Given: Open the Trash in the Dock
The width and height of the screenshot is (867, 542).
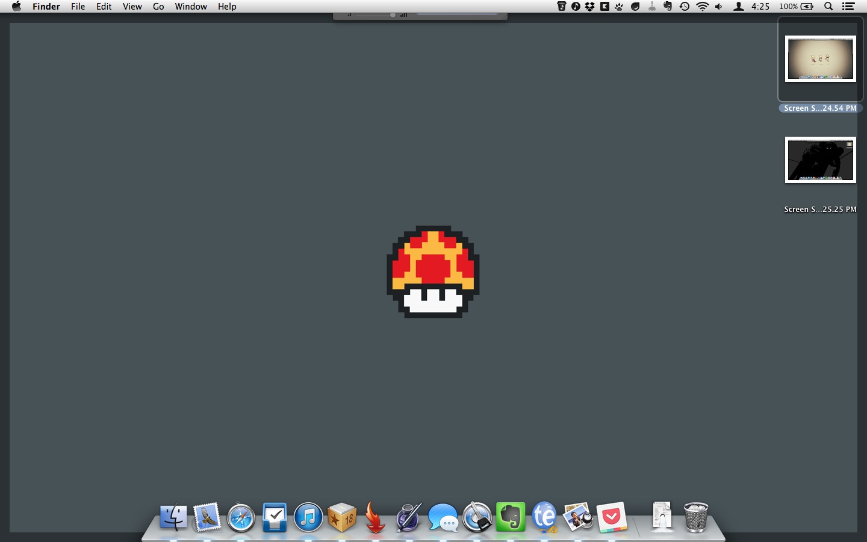Looking at the screenshot, I should (696, 517).
